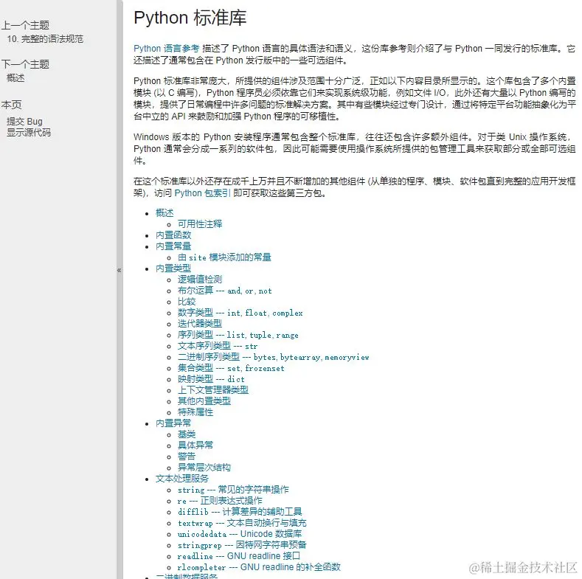Go to next topic 概述 in sidebar

coord(15,78)
